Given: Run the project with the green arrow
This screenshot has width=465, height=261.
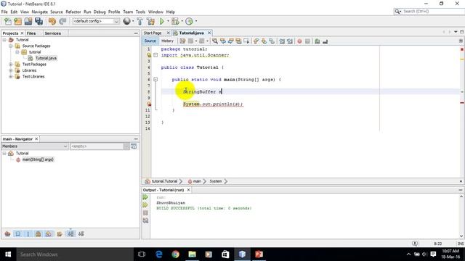Looking at the screenshot, I should coord(162,21).
